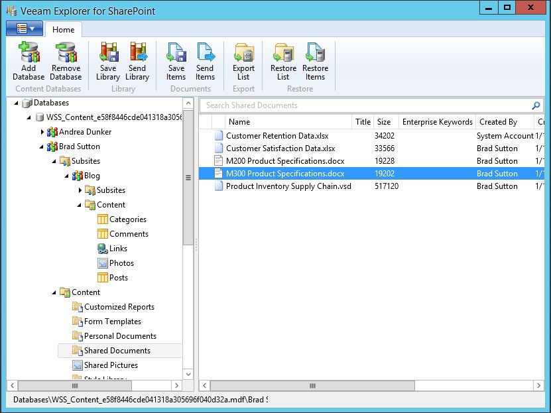Select the Andrea Dunker site icon
This screenshot has height=413, width=551.
click(52, 132)
